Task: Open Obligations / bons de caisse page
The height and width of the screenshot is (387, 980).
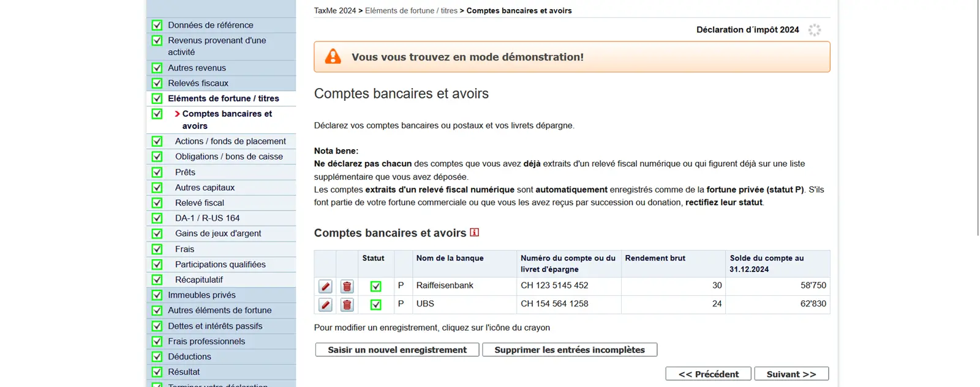Action: coord(229,157)
